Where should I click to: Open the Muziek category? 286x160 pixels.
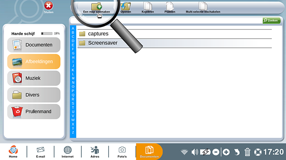[34, 78]
